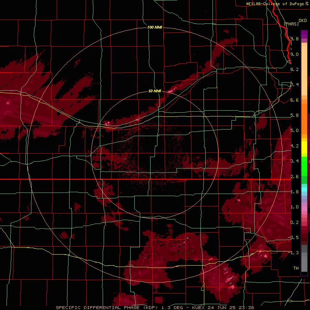Click the cyan segment of the color bar
This screenshot has width=310, height=310.
pyautogui.click(x=304, y=189)
